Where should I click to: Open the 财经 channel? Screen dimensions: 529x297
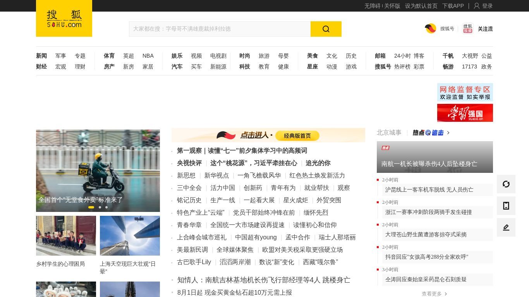(x=41, y=67)
